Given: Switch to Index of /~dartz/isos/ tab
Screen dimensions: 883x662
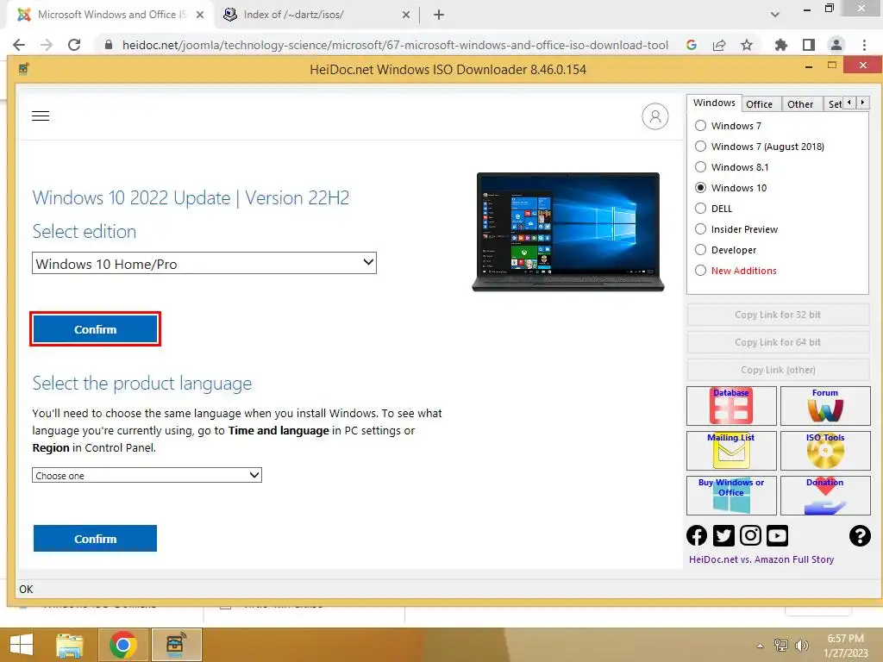Looking at the screenshot, I should [317, 16].
